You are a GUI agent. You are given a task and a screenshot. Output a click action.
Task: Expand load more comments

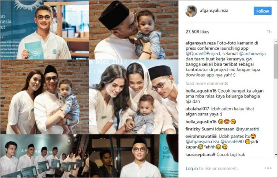207,83
